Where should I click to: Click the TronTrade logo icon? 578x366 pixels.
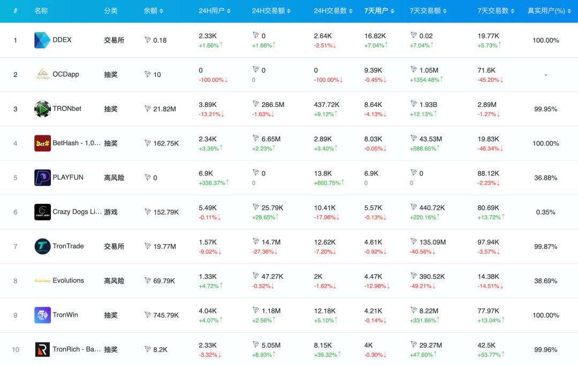pyautogui.click(x=42, y=246)
